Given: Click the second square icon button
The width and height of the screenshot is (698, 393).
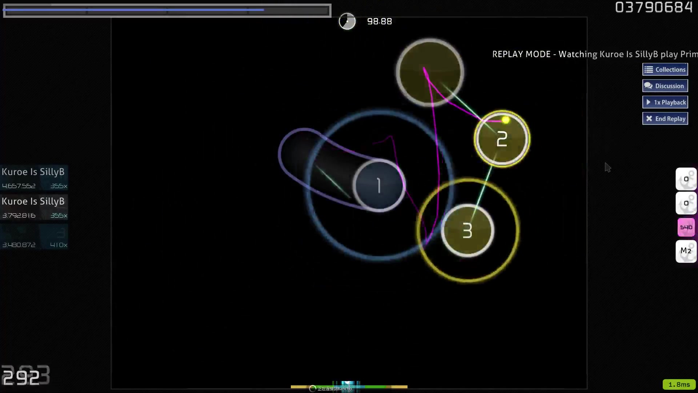Looking at the screenshot, I should [x=686, y=203].
